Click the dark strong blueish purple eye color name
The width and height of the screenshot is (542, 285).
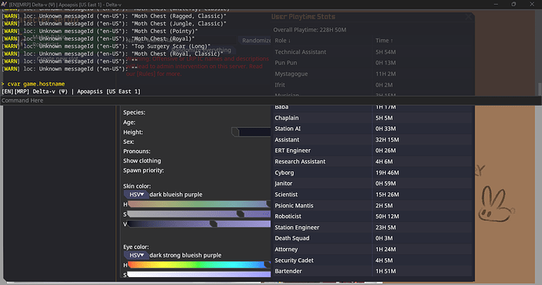pos(185,255)
